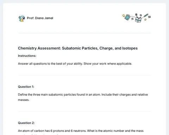Click the gray circle above the book
The height and width of the screenshot is (135, 169).
pyautogui.click(x=141, y=15)
